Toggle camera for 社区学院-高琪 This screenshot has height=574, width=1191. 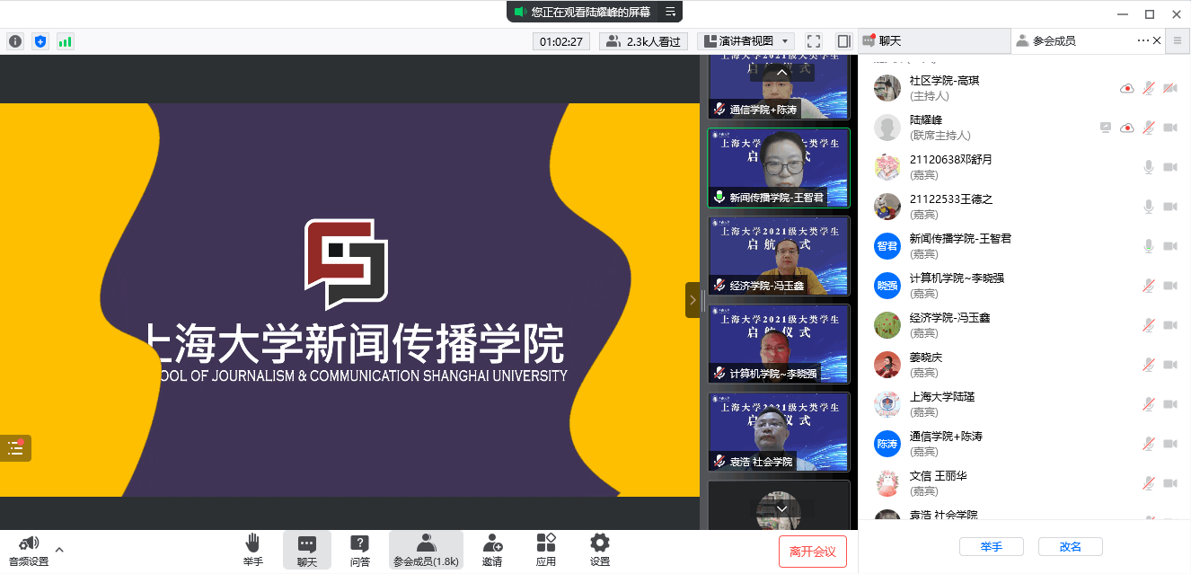[x=1170, y=88]
